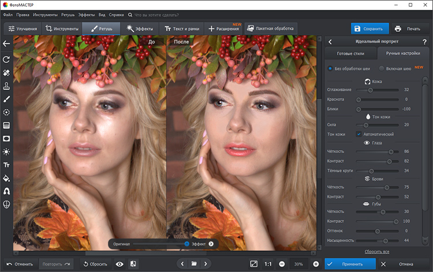Click the Применить button
The image size is (433, 272).
coord(350,264)
